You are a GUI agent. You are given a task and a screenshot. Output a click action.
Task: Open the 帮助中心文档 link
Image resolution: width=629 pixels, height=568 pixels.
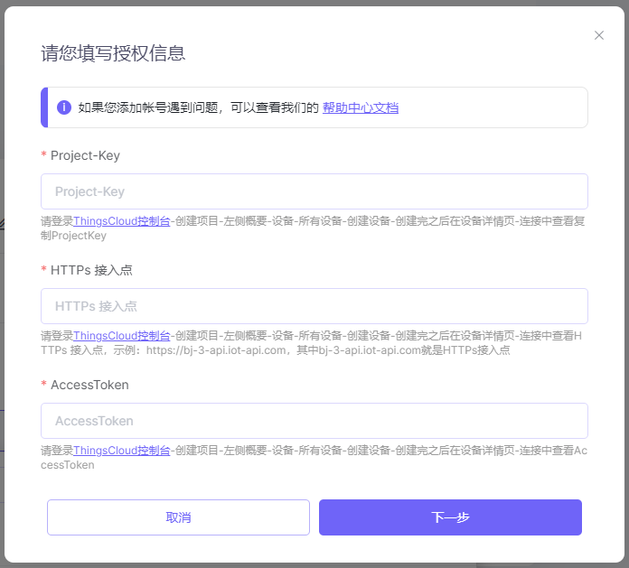click(361, 107)
